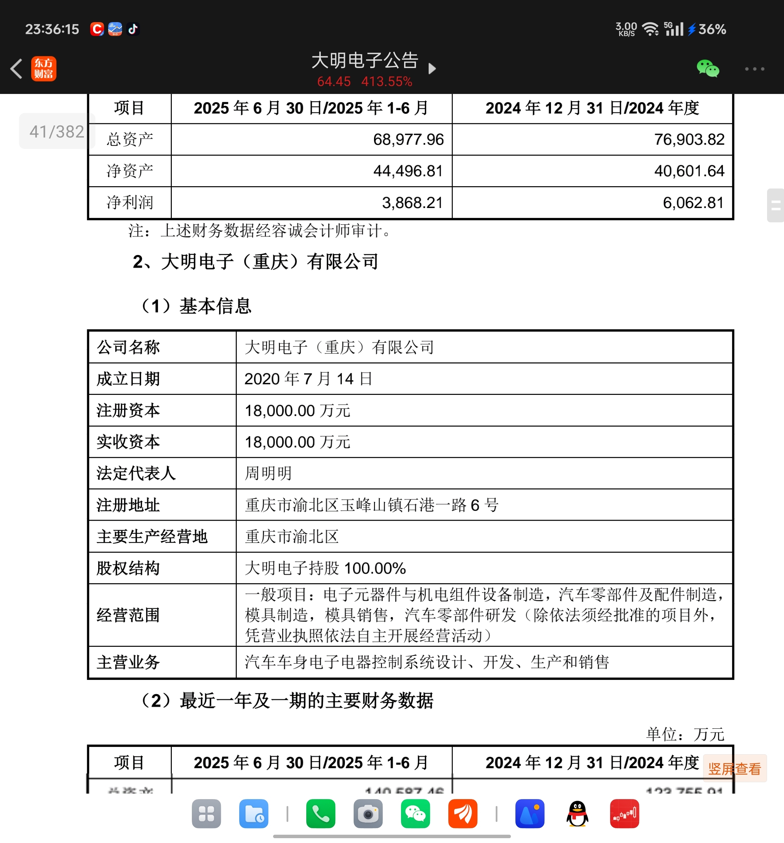The width and height of the screenshot is (784, 843).
Task: Launch the green Phone app
Action: click(321, 813)
